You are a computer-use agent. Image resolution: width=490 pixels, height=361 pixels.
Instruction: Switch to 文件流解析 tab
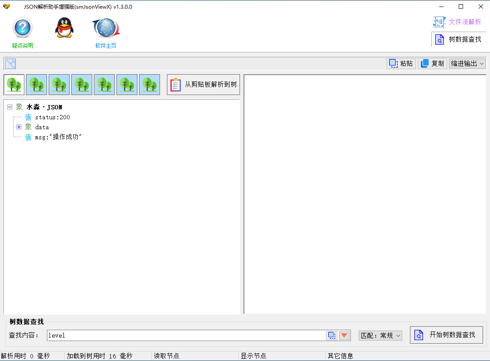coord(458,22)
